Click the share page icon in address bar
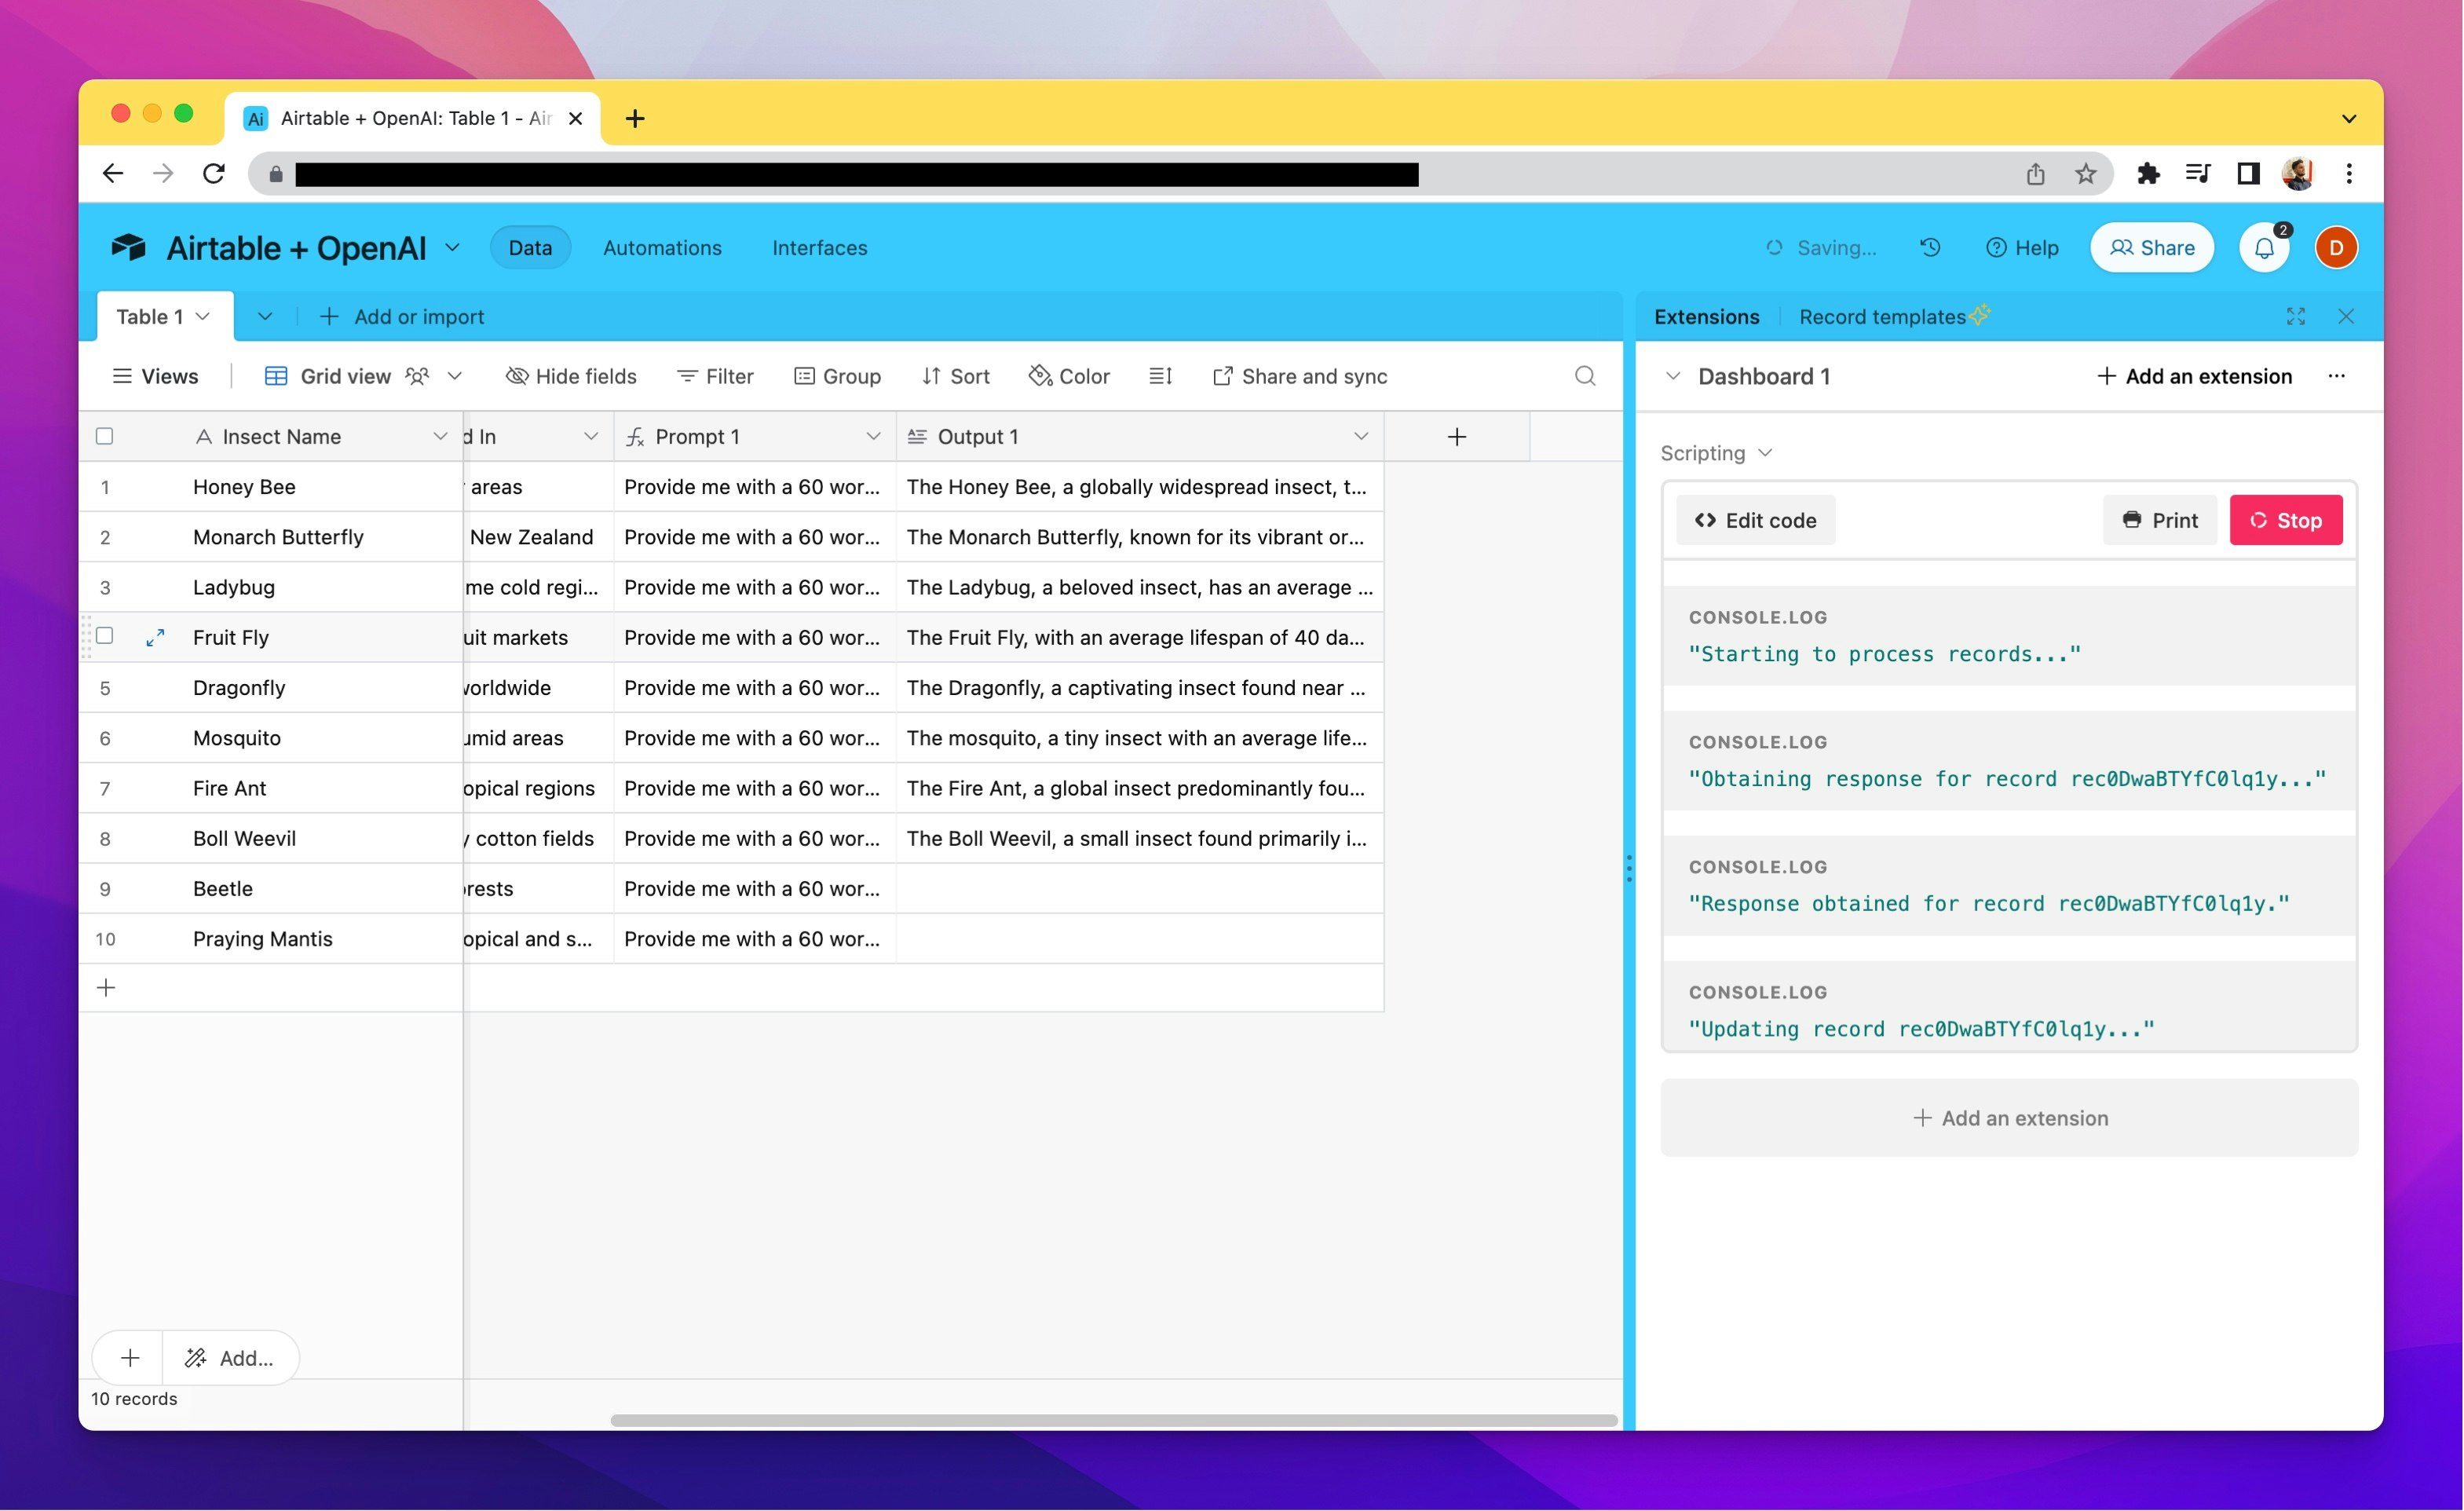 click(2035, 174)
